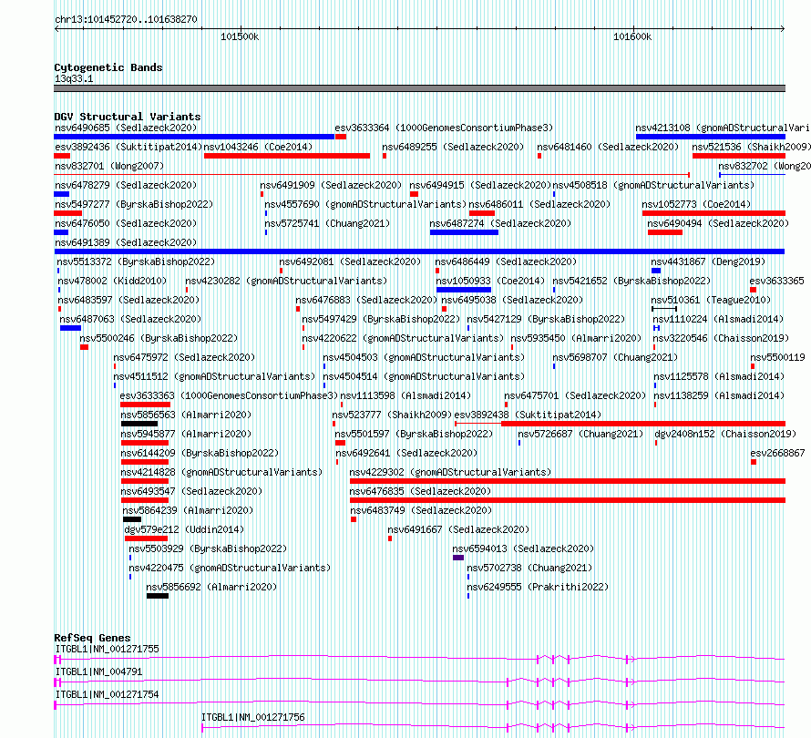This screenshot has width=811, height=738.
Task: Click the nsv6486011 (Sedlazeck2020) label
Action: click(x=539, y=204)
